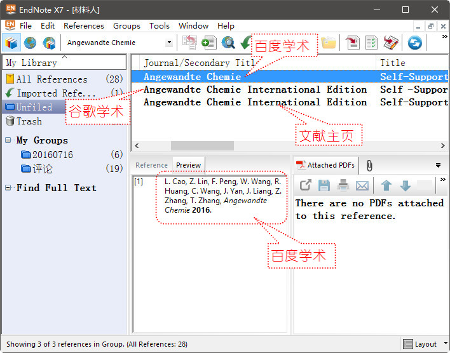
Task: Click the Insert Citation toolbar icon
Action: pos(352,43)
